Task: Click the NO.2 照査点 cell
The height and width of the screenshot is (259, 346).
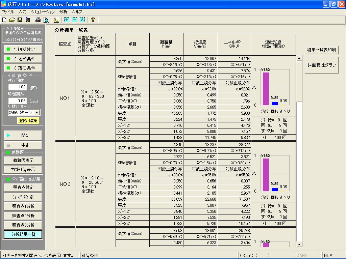Action: (65, 184)
